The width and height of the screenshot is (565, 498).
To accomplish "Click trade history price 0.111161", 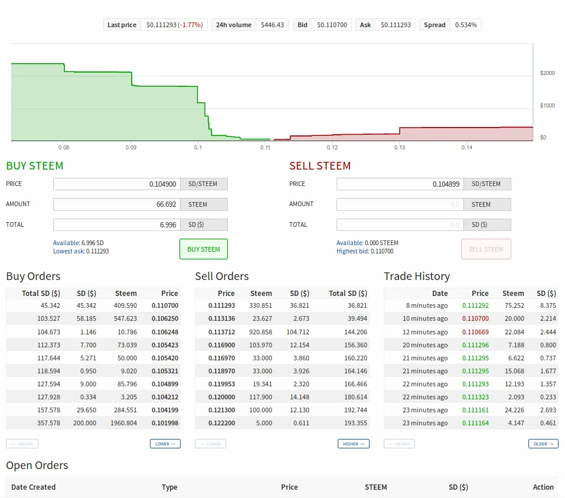I will [475, 409].
